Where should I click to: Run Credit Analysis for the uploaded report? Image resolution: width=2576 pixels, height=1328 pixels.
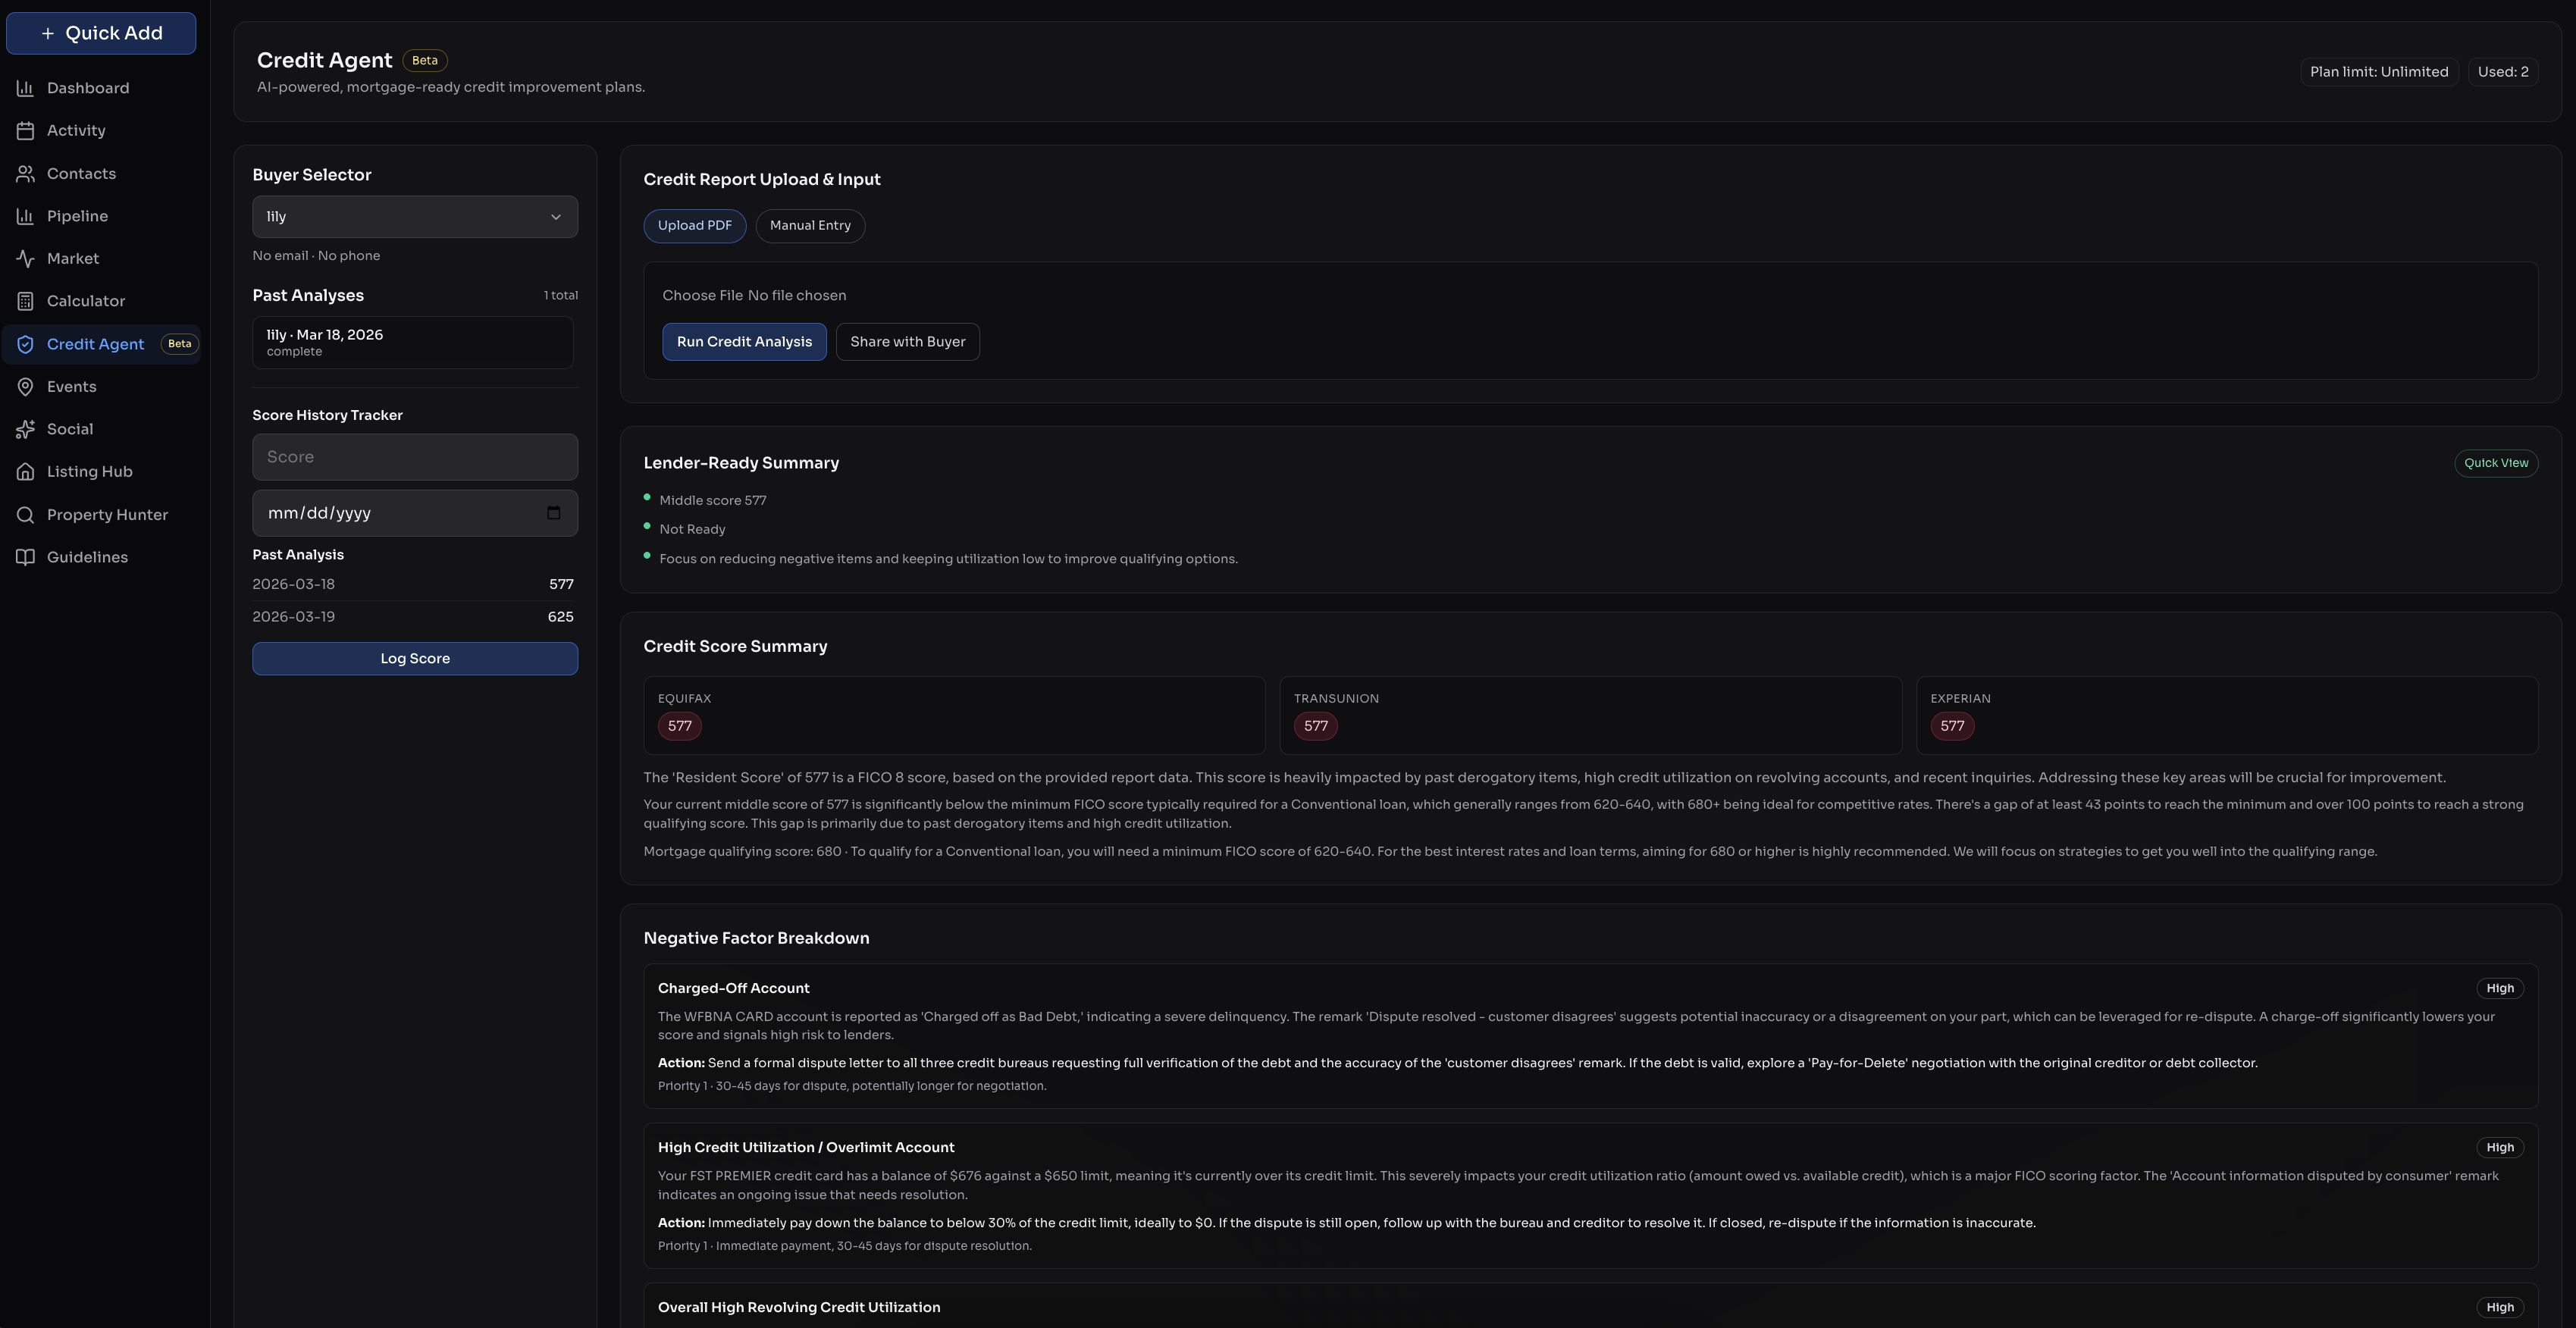(x=744, y=341)
